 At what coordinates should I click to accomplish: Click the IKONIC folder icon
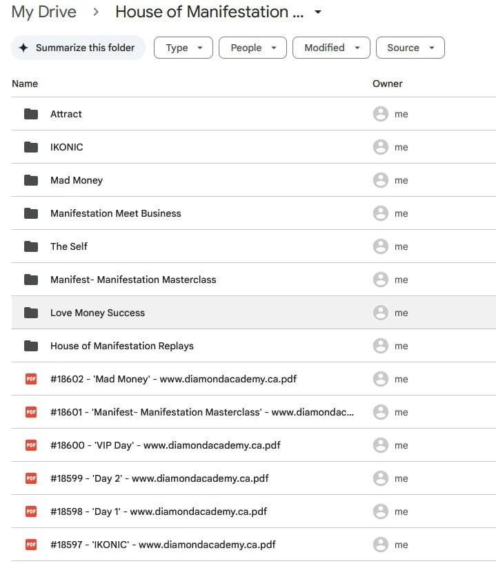31,147
